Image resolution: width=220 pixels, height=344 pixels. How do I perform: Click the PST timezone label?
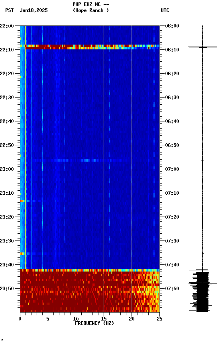tap(9, 10)
